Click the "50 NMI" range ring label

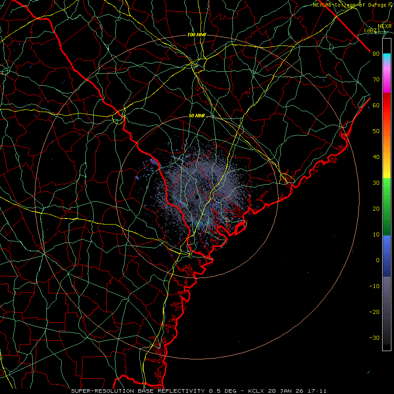click(x=197, y=116)
